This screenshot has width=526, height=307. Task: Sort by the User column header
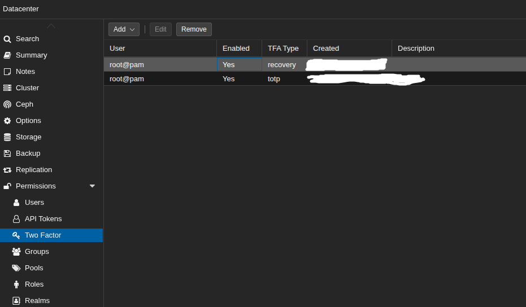point(160,49)
